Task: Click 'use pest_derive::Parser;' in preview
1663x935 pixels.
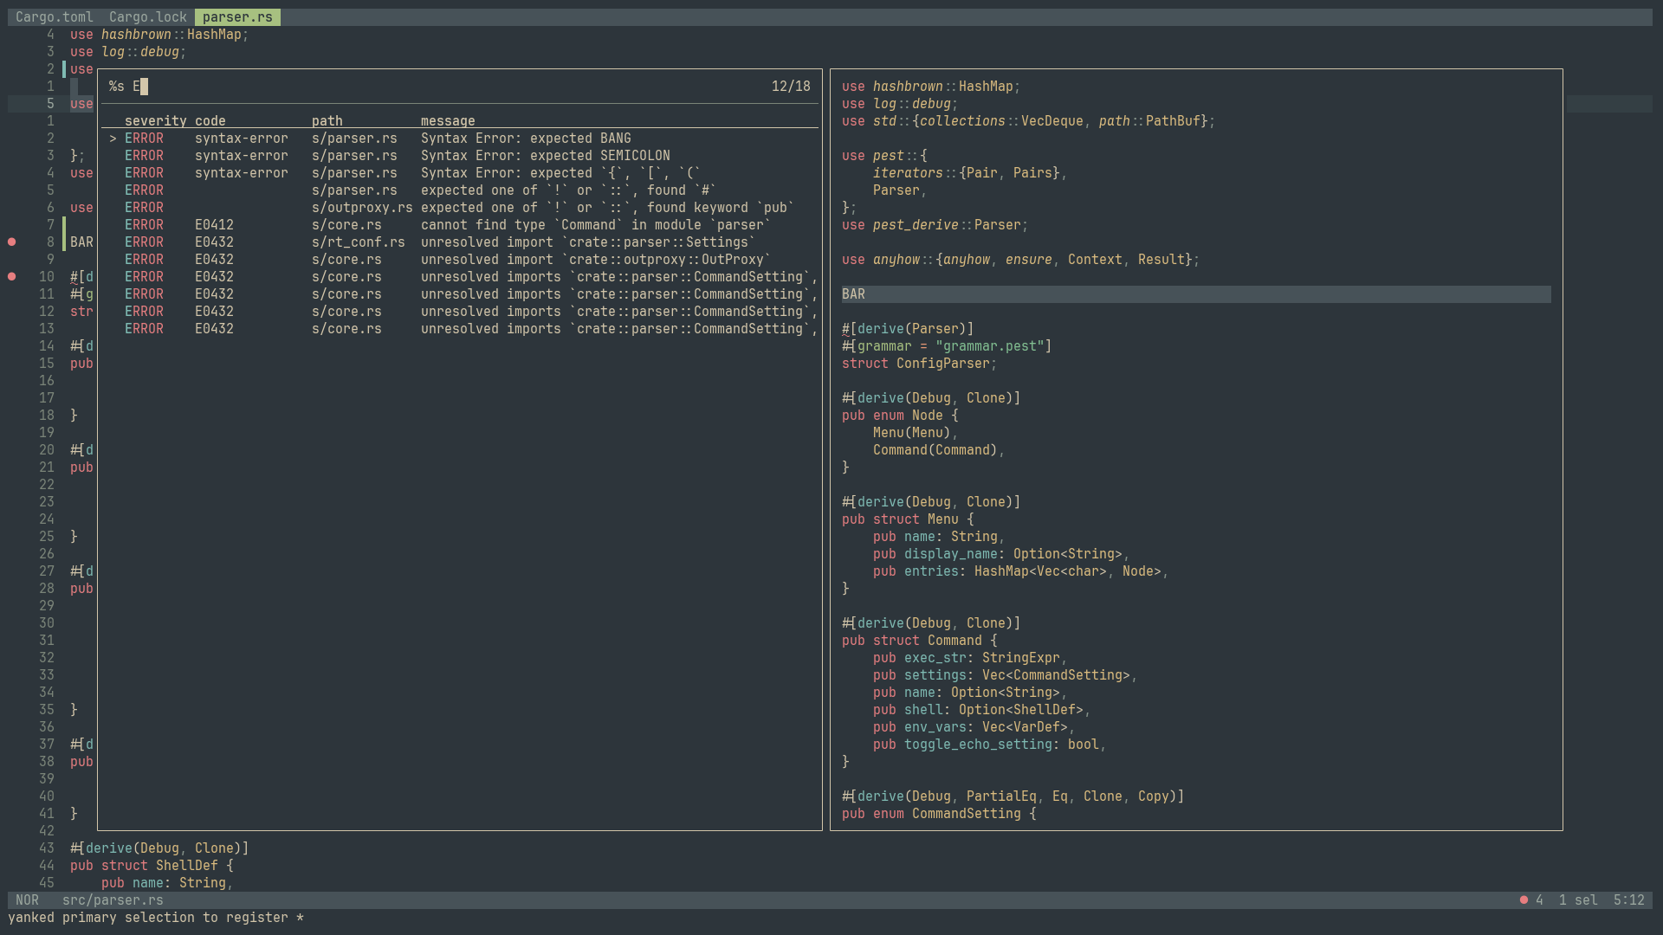Action: [935, 225]
